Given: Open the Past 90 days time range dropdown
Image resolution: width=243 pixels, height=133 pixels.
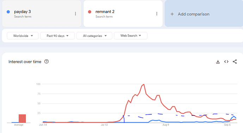Looking at the screenshot, I should coord(57,36).
